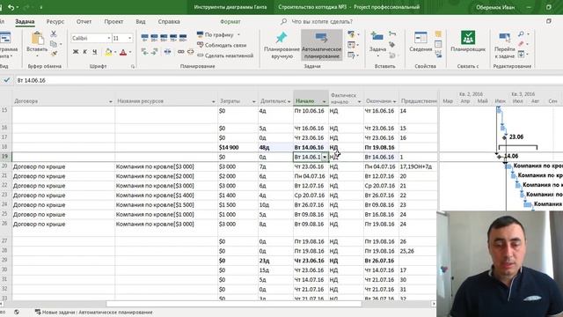
Task: Click the Вставить paste label button
Action: (37, 50)
